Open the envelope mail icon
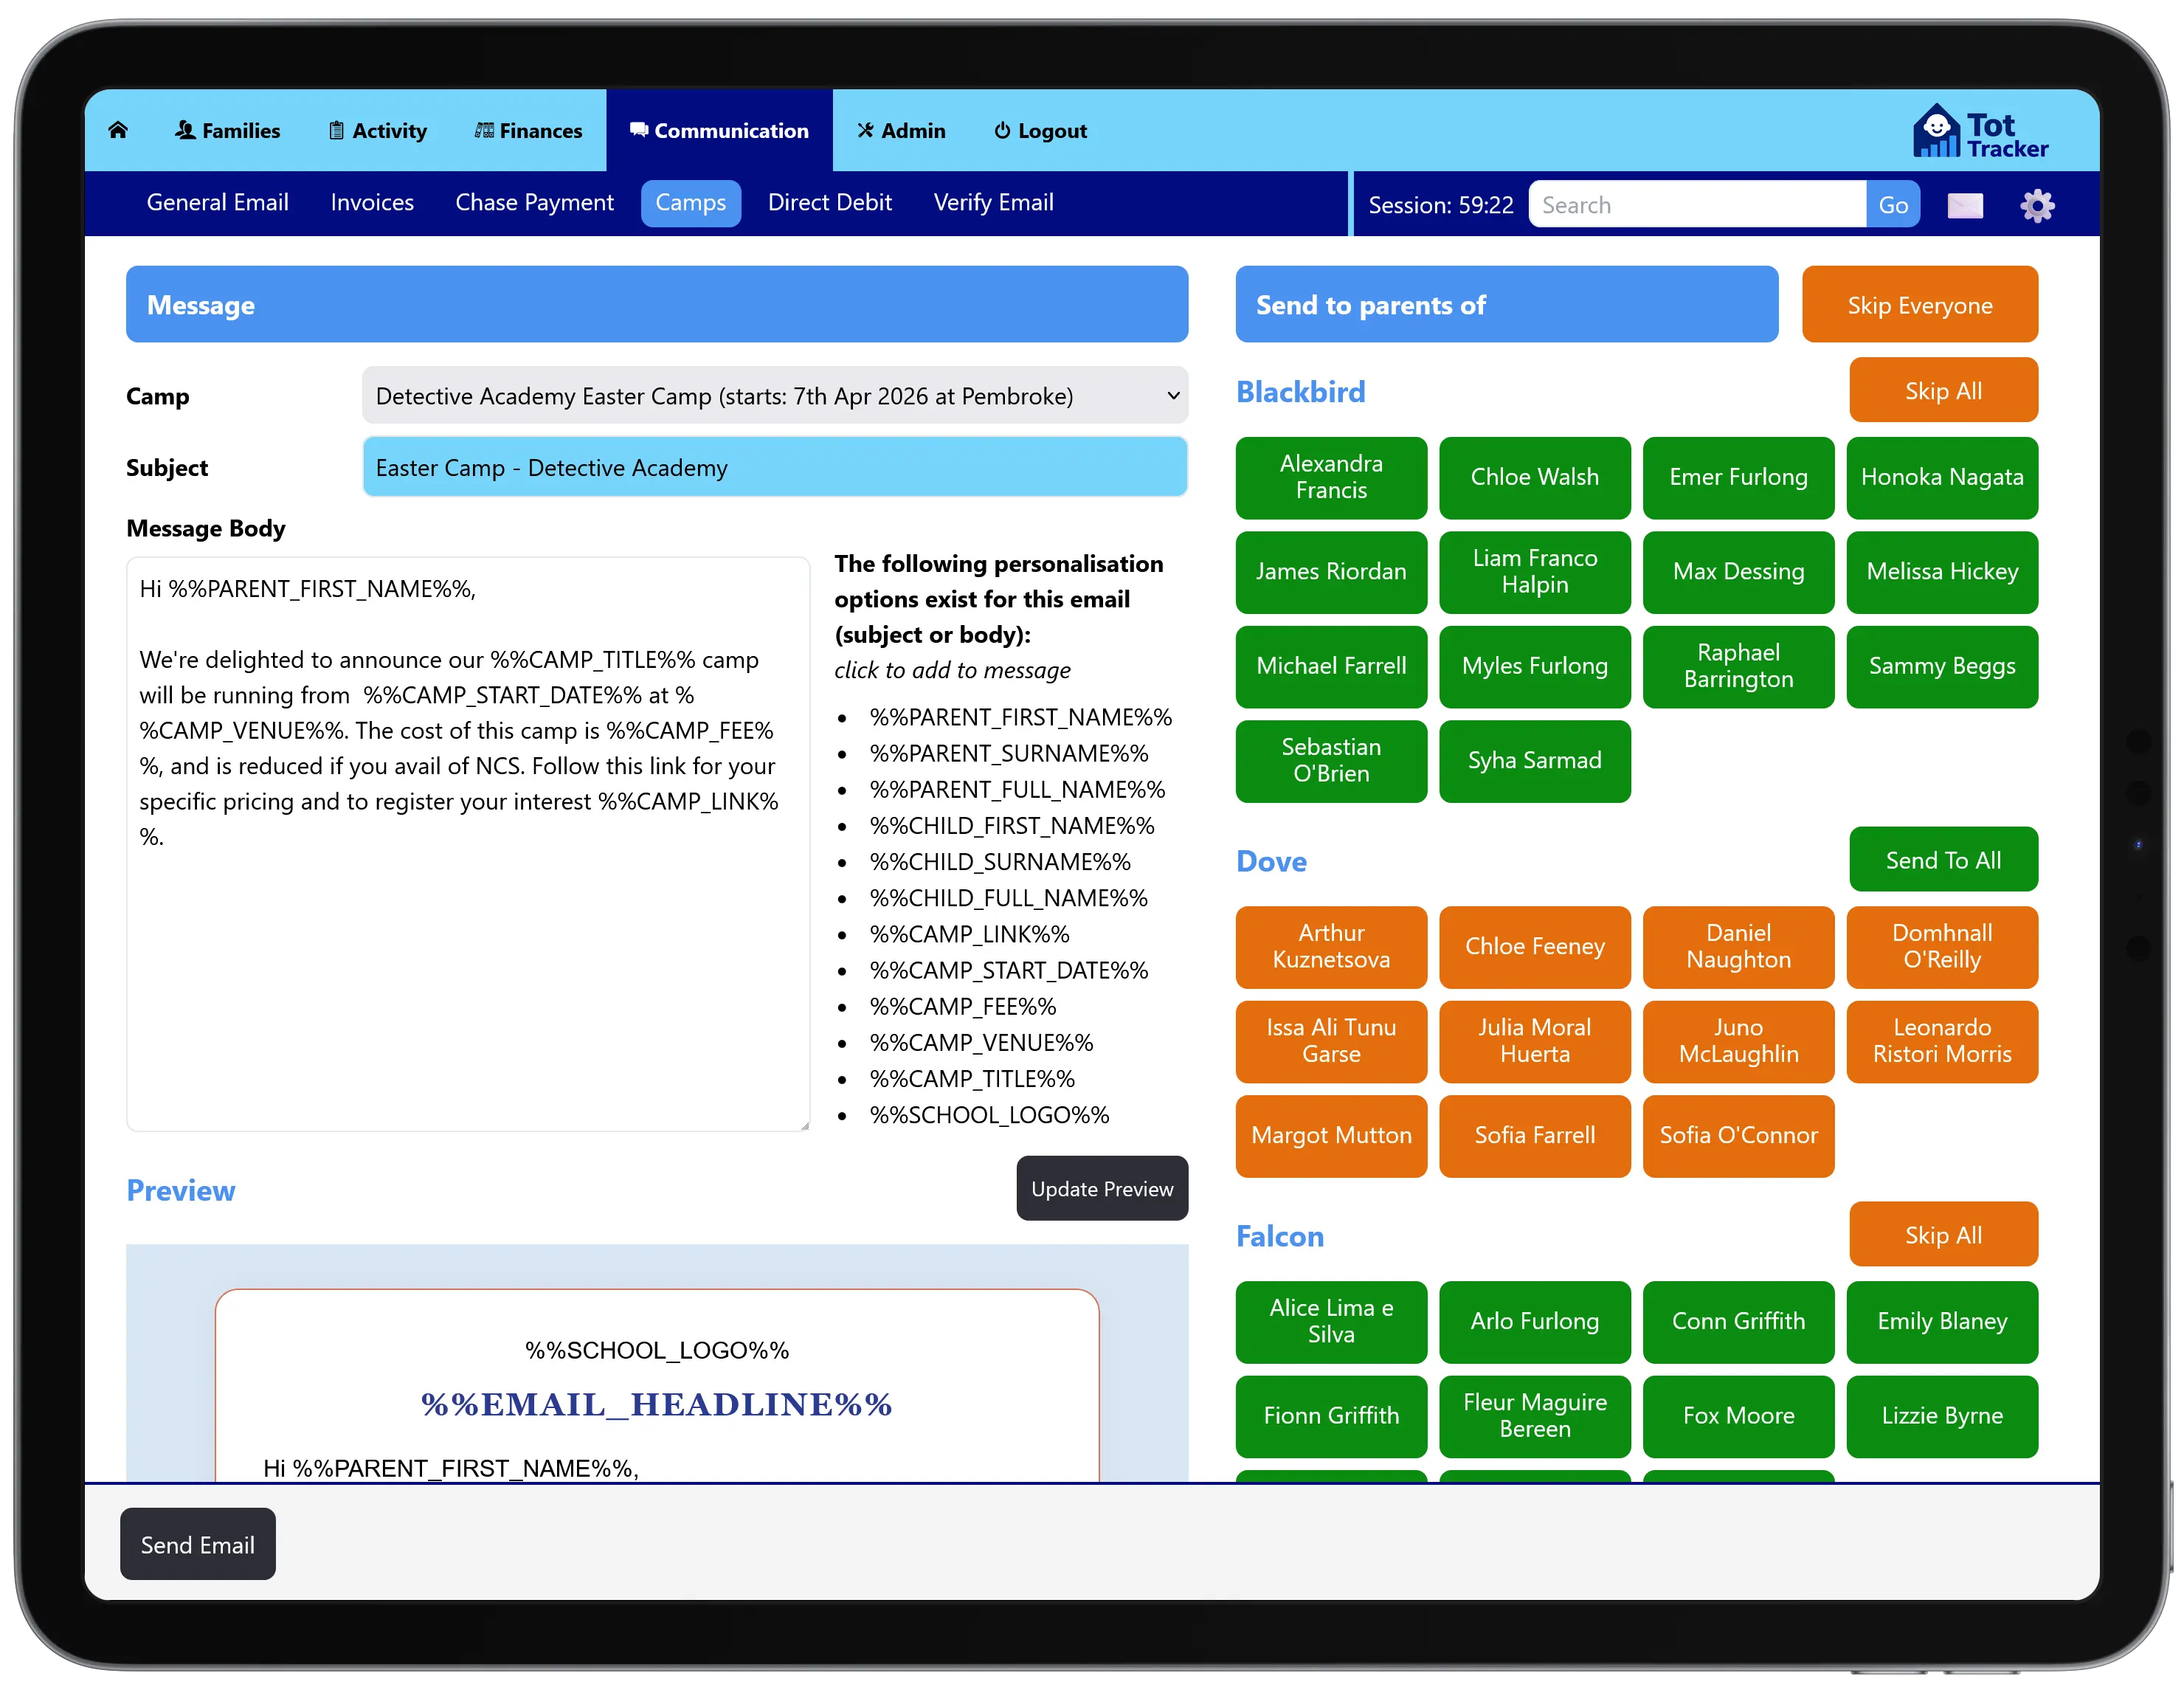2184x1690 pixels. [1964, 205]
